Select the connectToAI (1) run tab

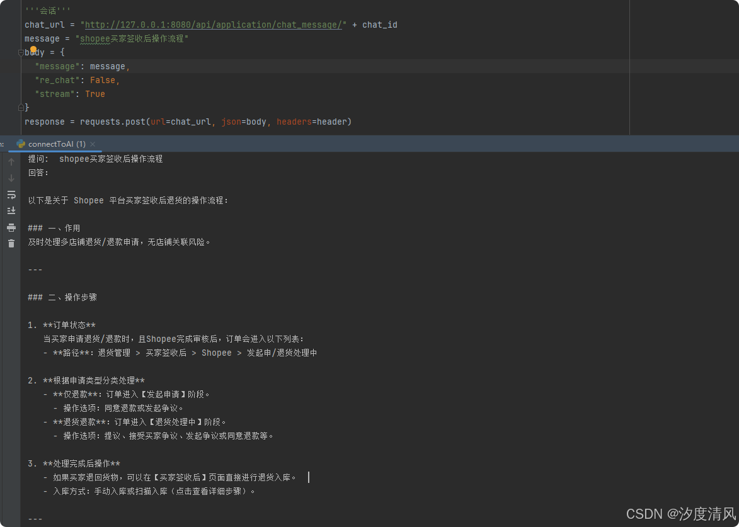[x=57, y=144]
